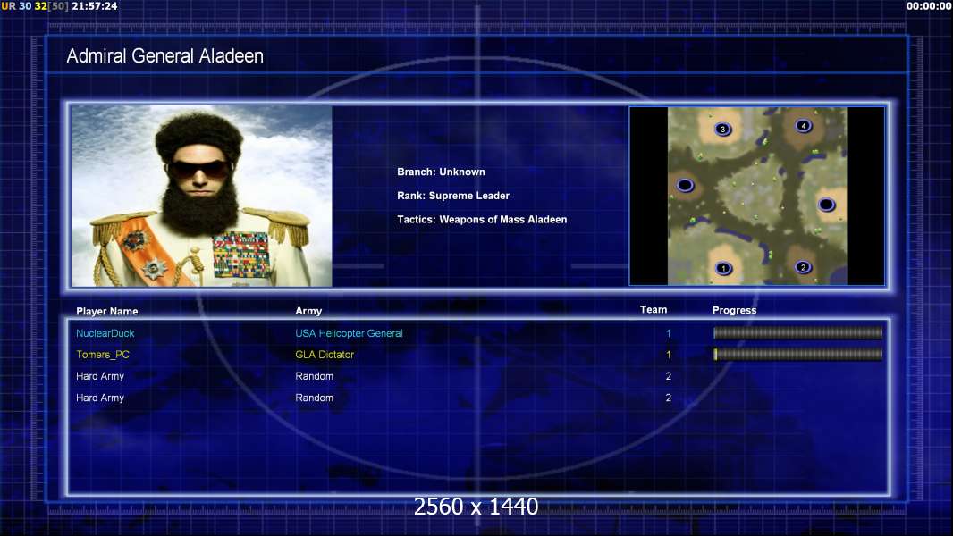Click the Army column header
The height and width of the screenshot is (536, 953).
pyautogui.click(x=308, y=311)
